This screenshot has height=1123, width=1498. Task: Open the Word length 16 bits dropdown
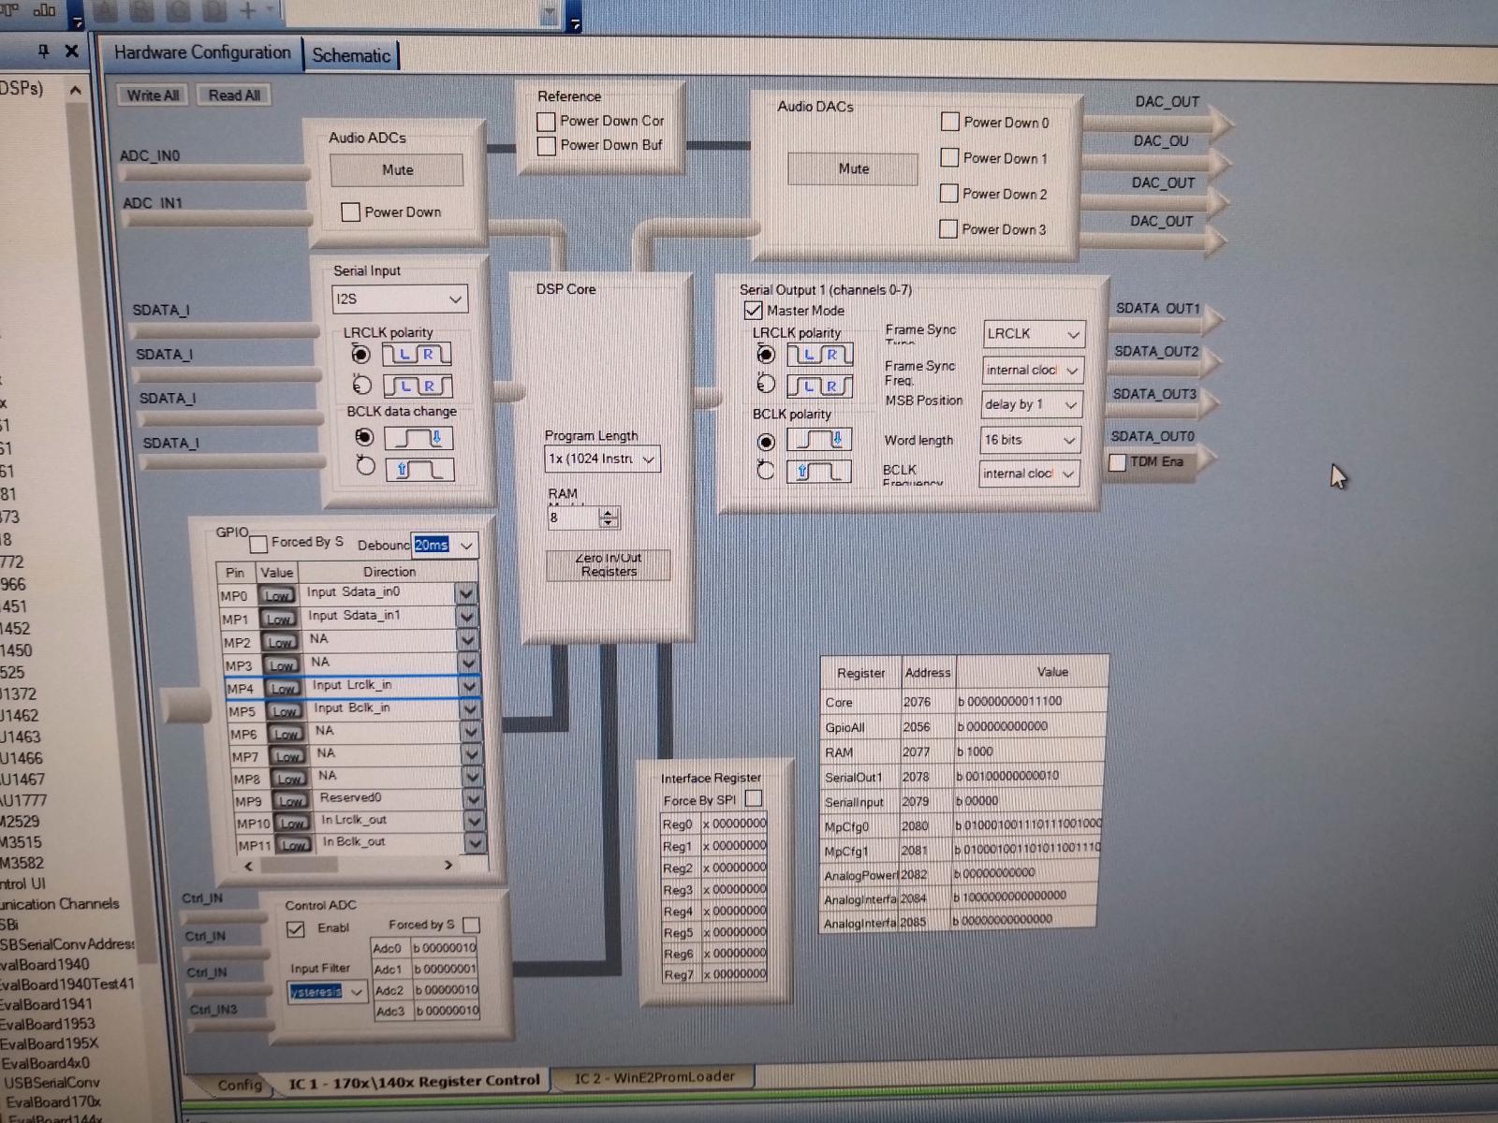point(1030,440)
